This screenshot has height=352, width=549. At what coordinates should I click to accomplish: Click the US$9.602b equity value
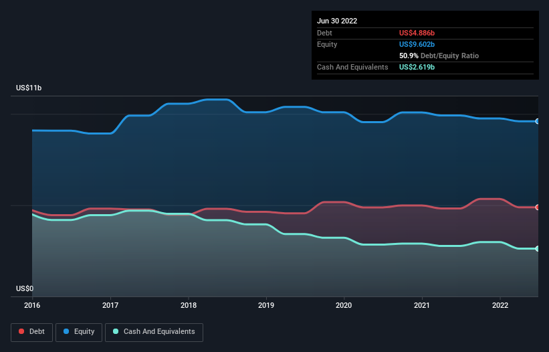coord(417,44)
